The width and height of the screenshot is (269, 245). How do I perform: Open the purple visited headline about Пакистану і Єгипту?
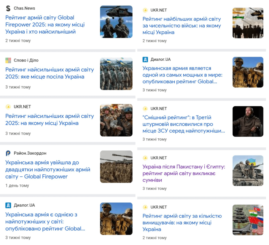(x=181, y=173)
